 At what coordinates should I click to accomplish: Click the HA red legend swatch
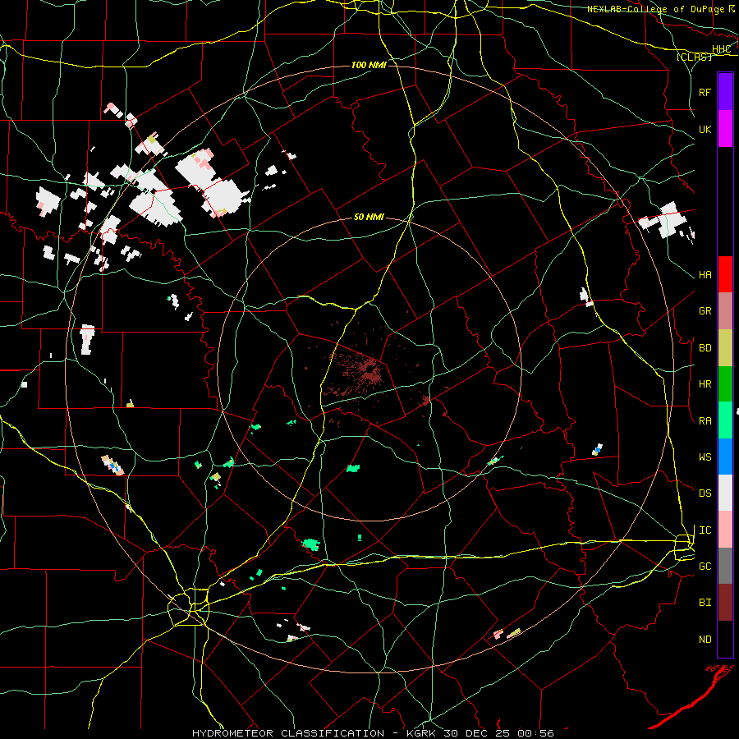(x=725, y=274)
